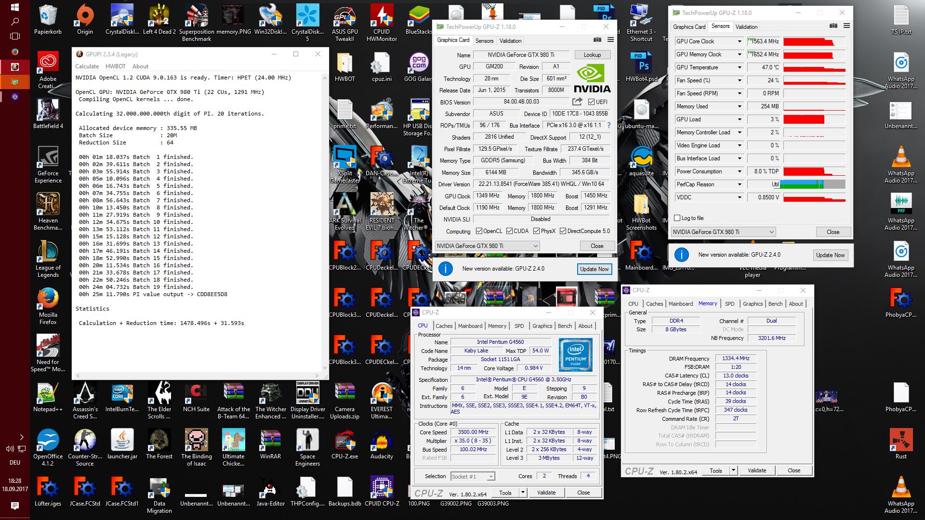Expand Memory Used sensor dropdown
The width and height of the screenshot is (925, 520).
pos(740,106)
